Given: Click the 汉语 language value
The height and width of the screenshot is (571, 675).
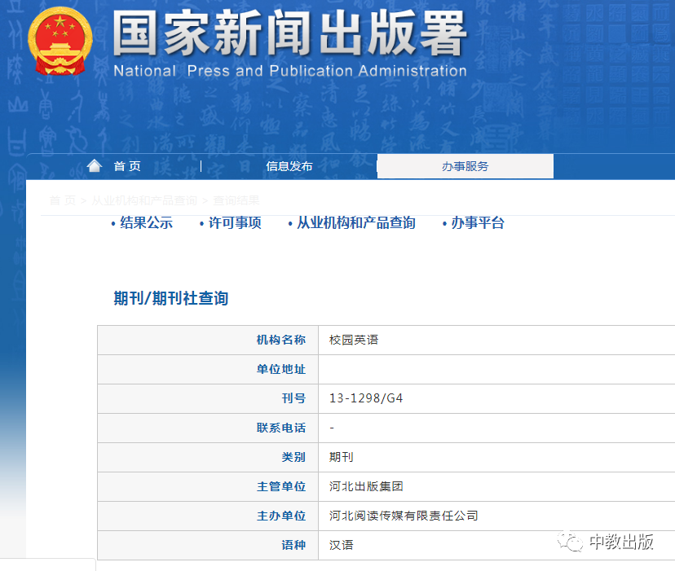Looking at the screenshot, I should click(341, 545).
